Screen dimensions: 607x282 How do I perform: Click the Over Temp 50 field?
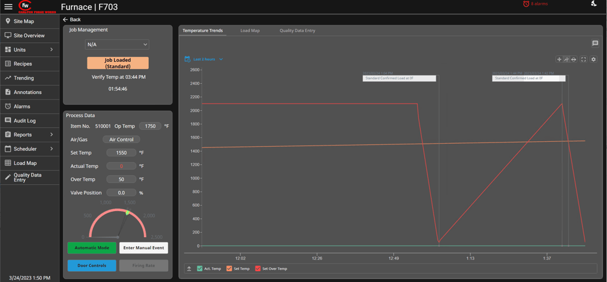121,180
